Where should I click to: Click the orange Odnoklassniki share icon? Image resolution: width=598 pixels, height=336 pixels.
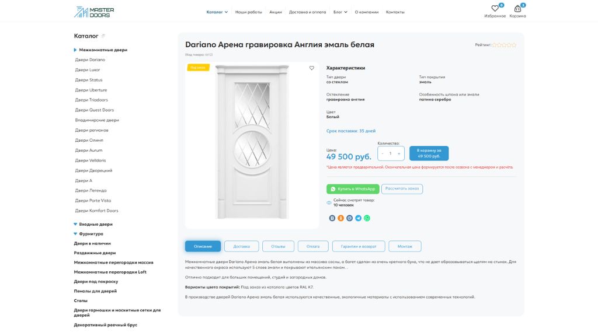(x=340, y=218)
